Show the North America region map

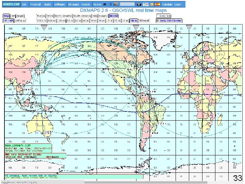tap(63, 16)
